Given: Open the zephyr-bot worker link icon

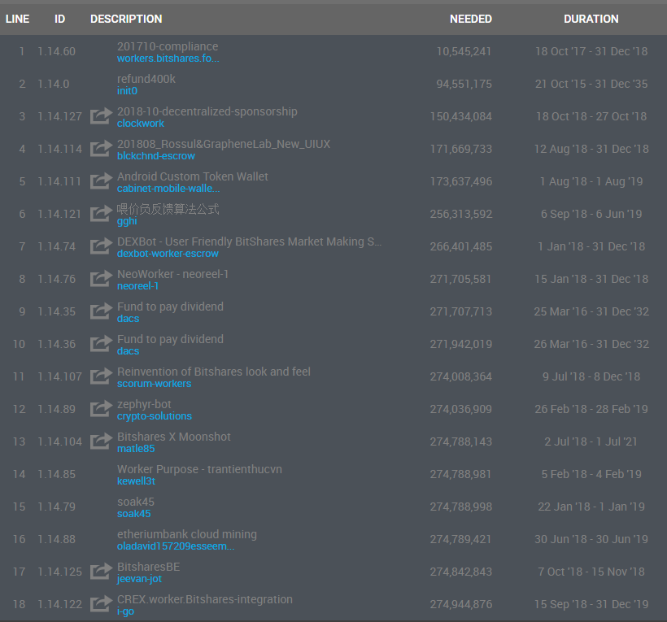Looking at the screenshot, I should [x=101, y=409].
